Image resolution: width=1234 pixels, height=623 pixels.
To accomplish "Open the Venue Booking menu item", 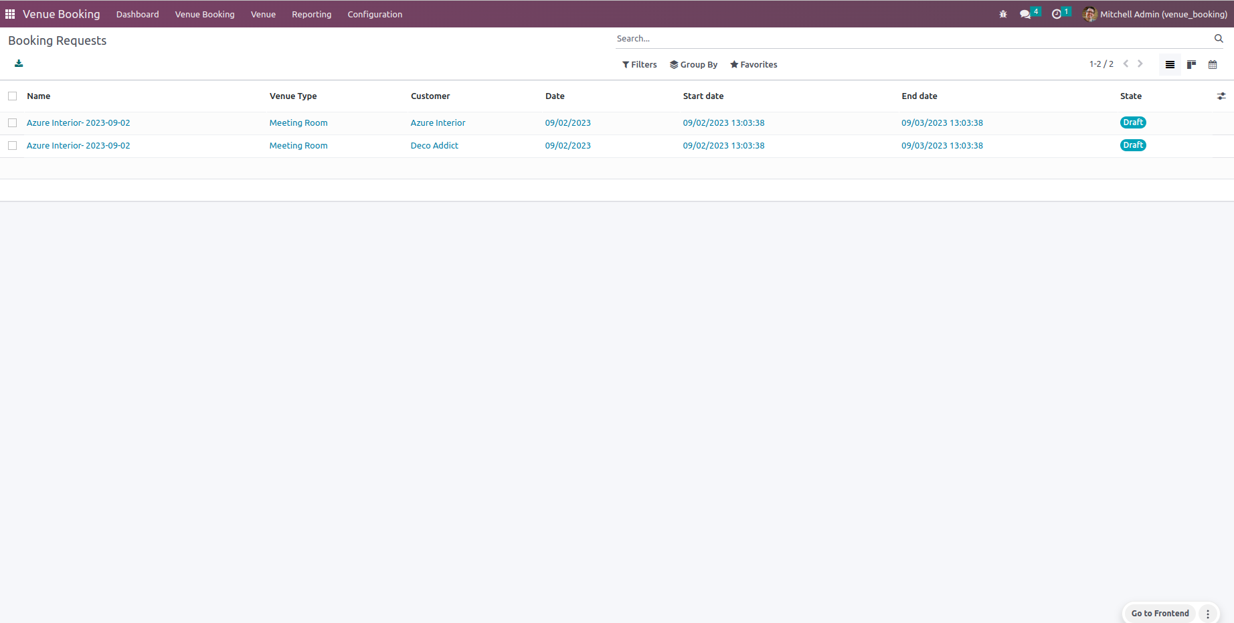I will 205,14.
